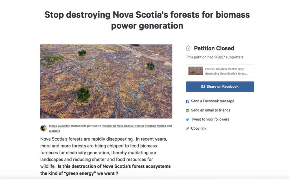Click the 30,827 supporters count text
Screen dimensions: 289x179
click(214, 57)
